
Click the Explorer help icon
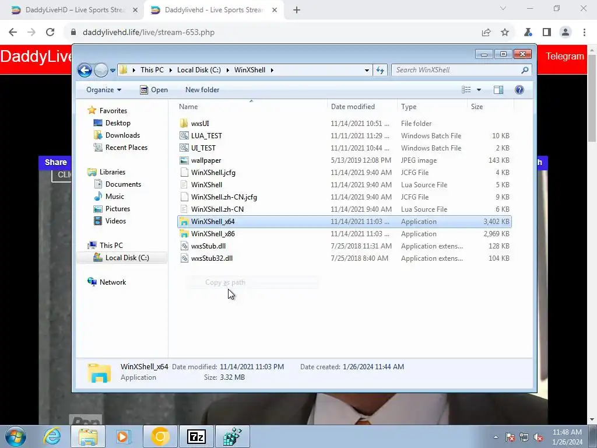519,90
